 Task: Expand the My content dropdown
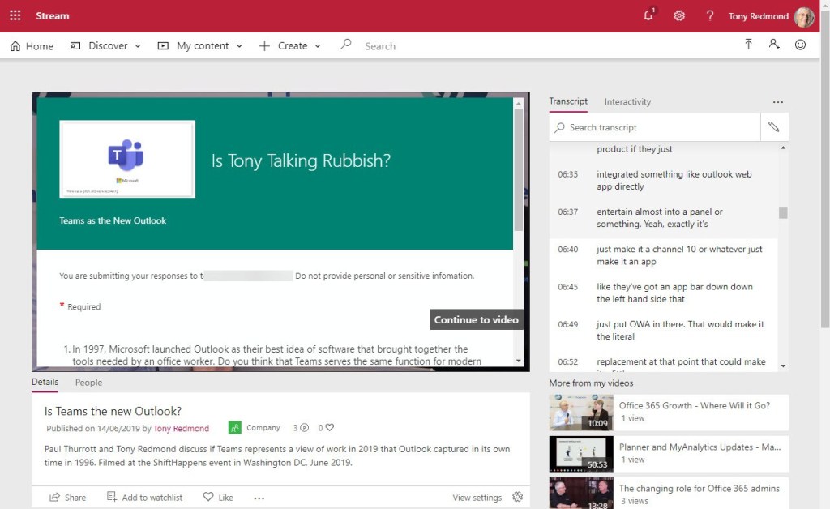click(x=239, y=46)
